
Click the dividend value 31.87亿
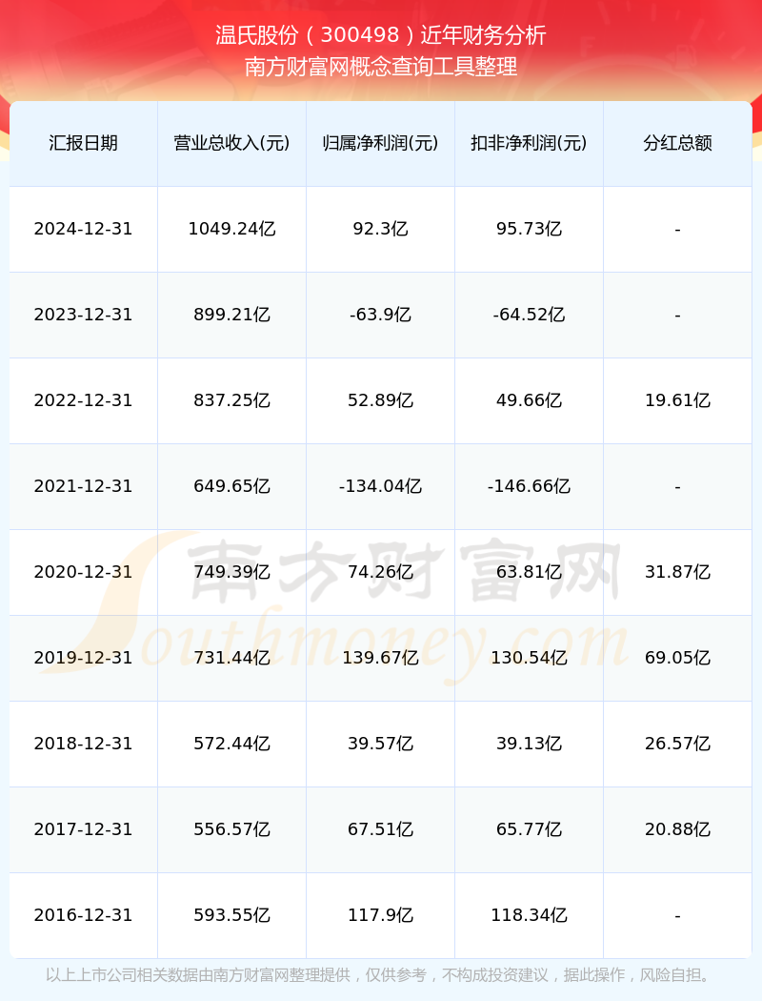pyautogui.click(x=678, y=572)
